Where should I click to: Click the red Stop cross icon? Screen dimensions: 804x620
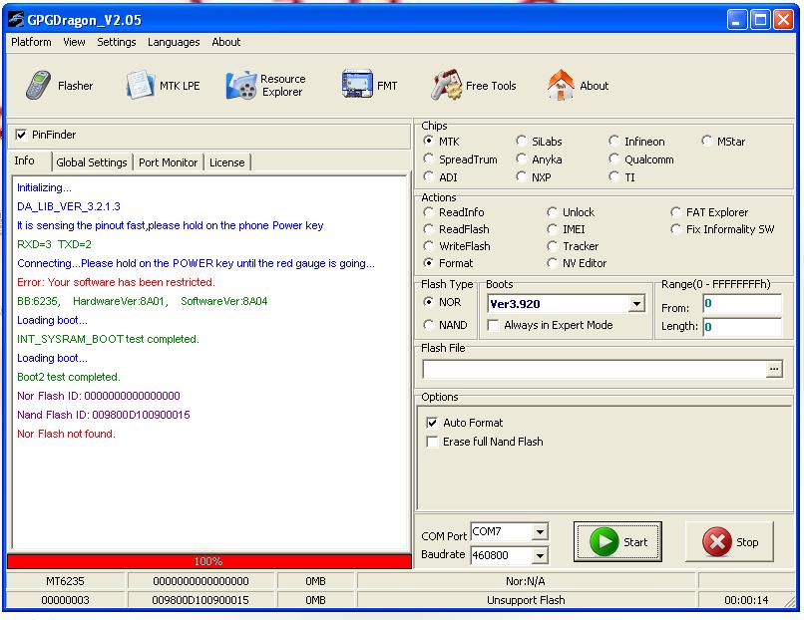(x=717, y=541)
